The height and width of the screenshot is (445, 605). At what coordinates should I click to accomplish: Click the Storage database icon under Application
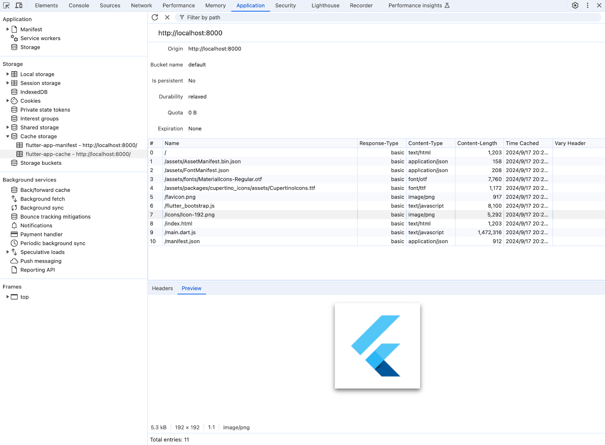coord(14,47)
